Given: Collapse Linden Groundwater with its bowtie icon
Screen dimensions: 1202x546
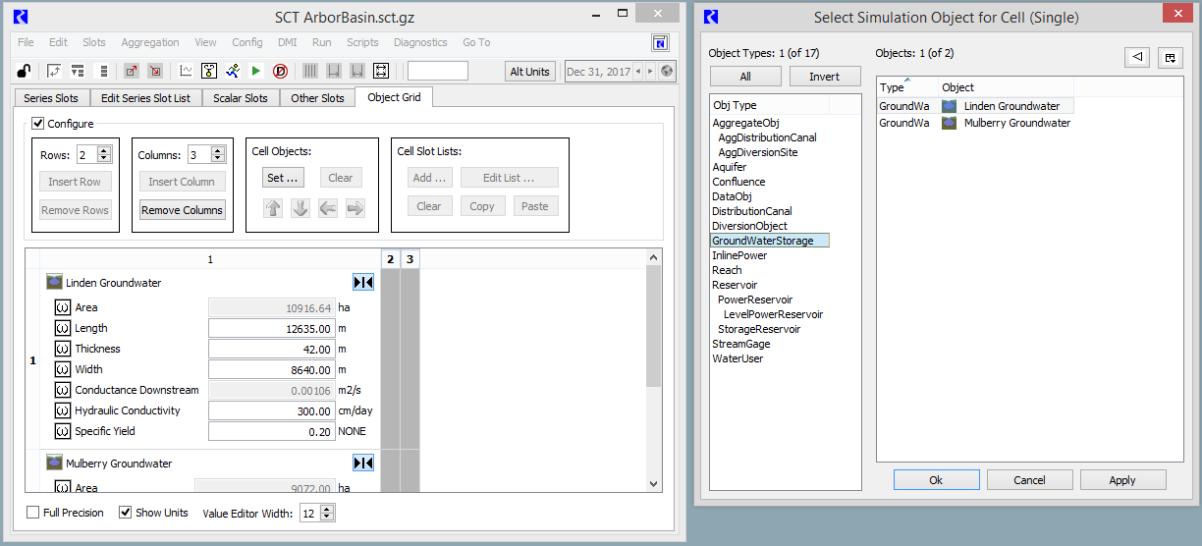Looking at the screenshot, I should [x=363, y=283].
